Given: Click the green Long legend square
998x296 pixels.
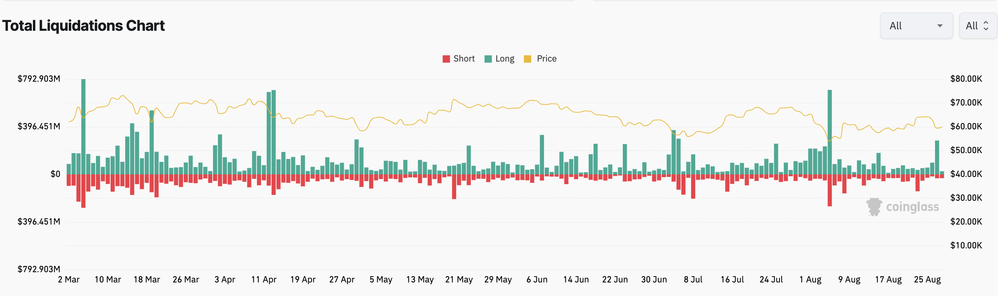Looking at the screenshot, I should [488, 59].
